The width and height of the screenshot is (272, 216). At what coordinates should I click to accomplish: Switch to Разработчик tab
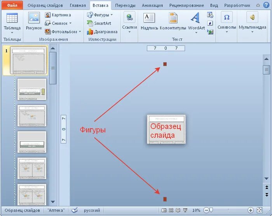237,5
